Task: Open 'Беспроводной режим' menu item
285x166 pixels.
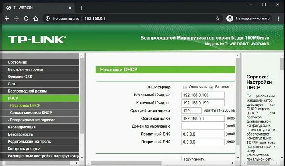Action: 40,91
